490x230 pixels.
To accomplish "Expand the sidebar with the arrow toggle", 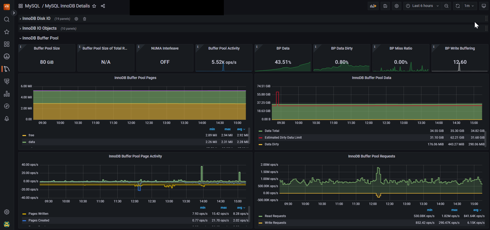I will pyautogui.click(x=14, y=13).
